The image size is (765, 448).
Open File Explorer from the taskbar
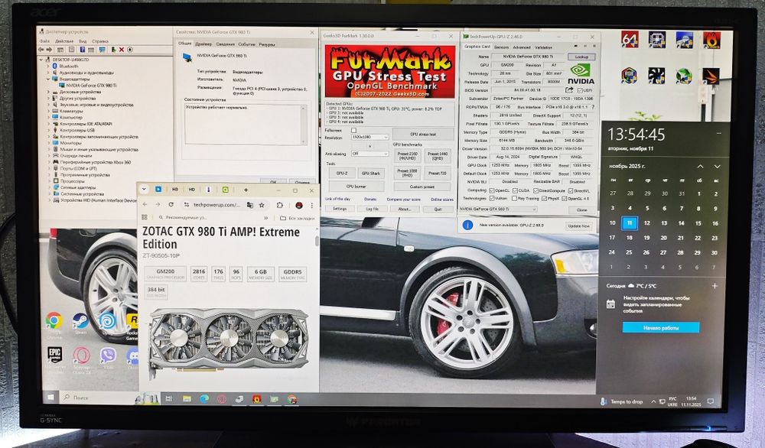point(187,399)
